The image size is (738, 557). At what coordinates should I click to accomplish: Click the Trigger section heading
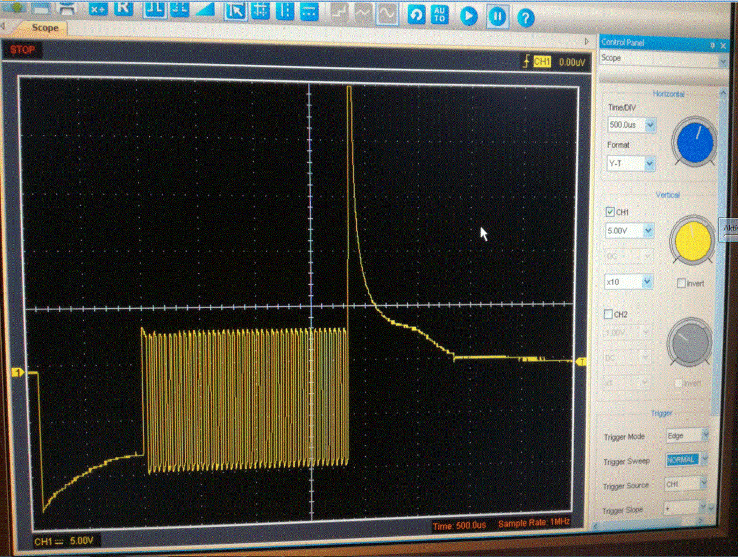tap(661, 413)
